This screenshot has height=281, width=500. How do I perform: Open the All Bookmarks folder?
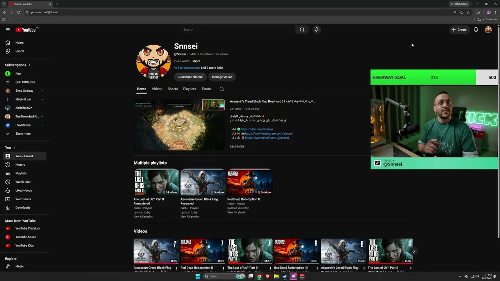[487, 20]
